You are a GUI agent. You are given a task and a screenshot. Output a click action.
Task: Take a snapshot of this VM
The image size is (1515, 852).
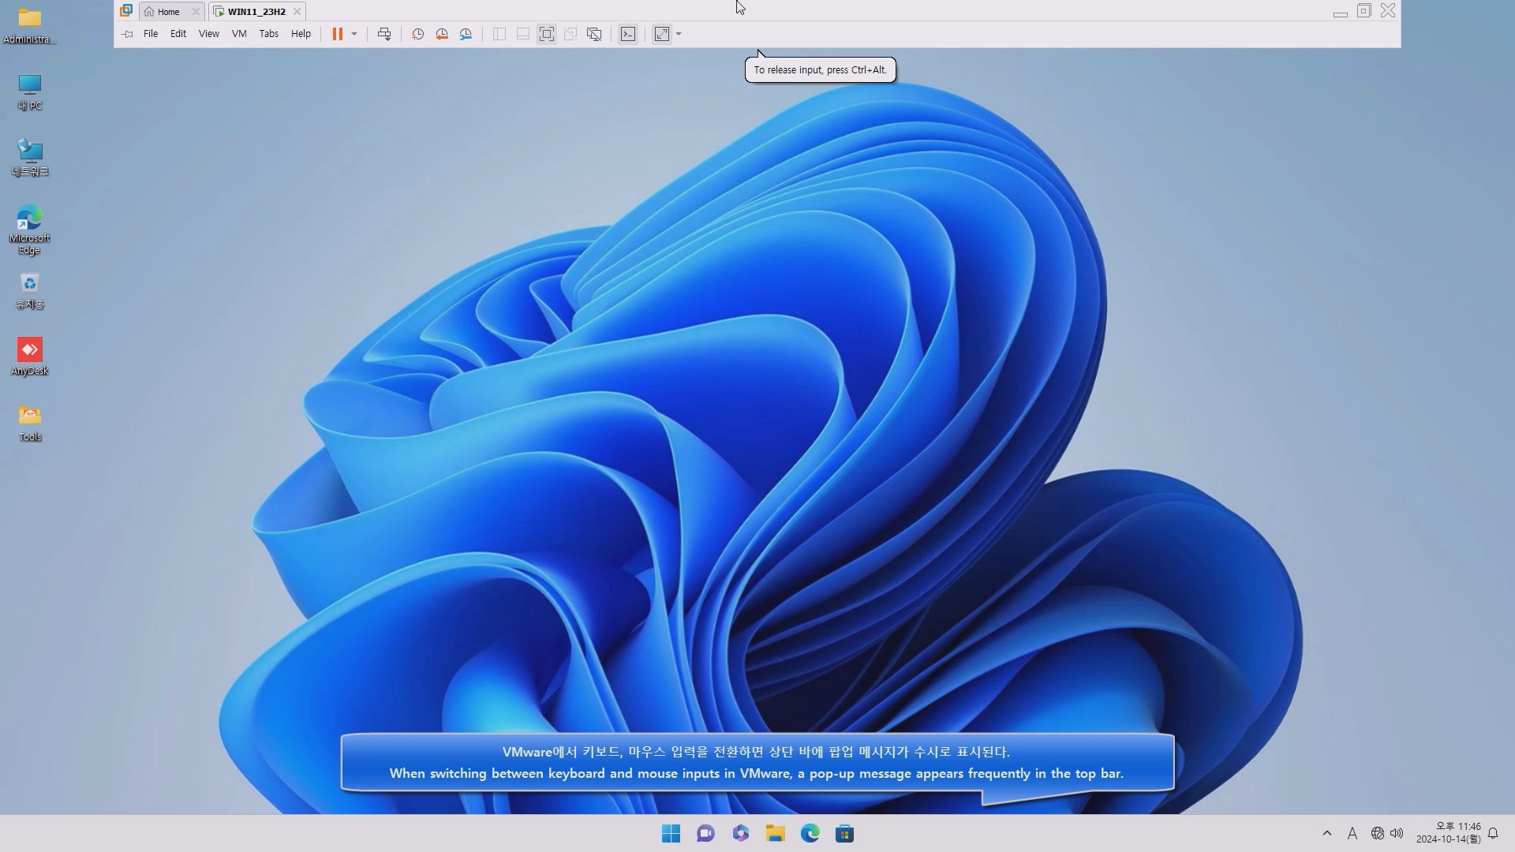417,34
